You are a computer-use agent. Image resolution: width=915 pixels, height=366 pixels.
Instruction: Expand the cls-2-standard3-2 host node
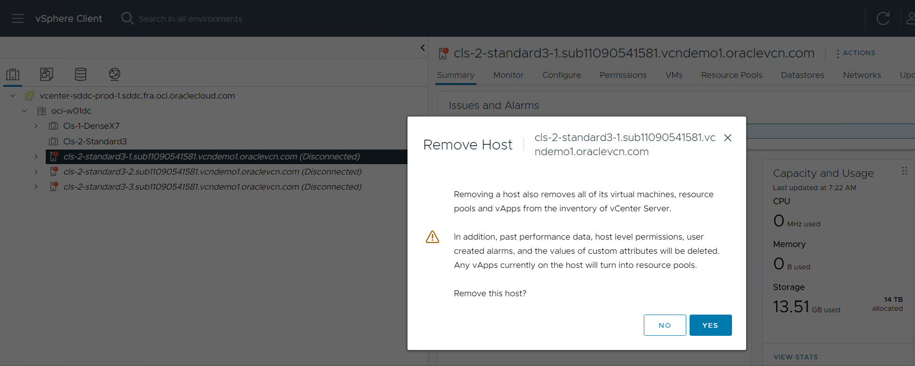[36, 172]
